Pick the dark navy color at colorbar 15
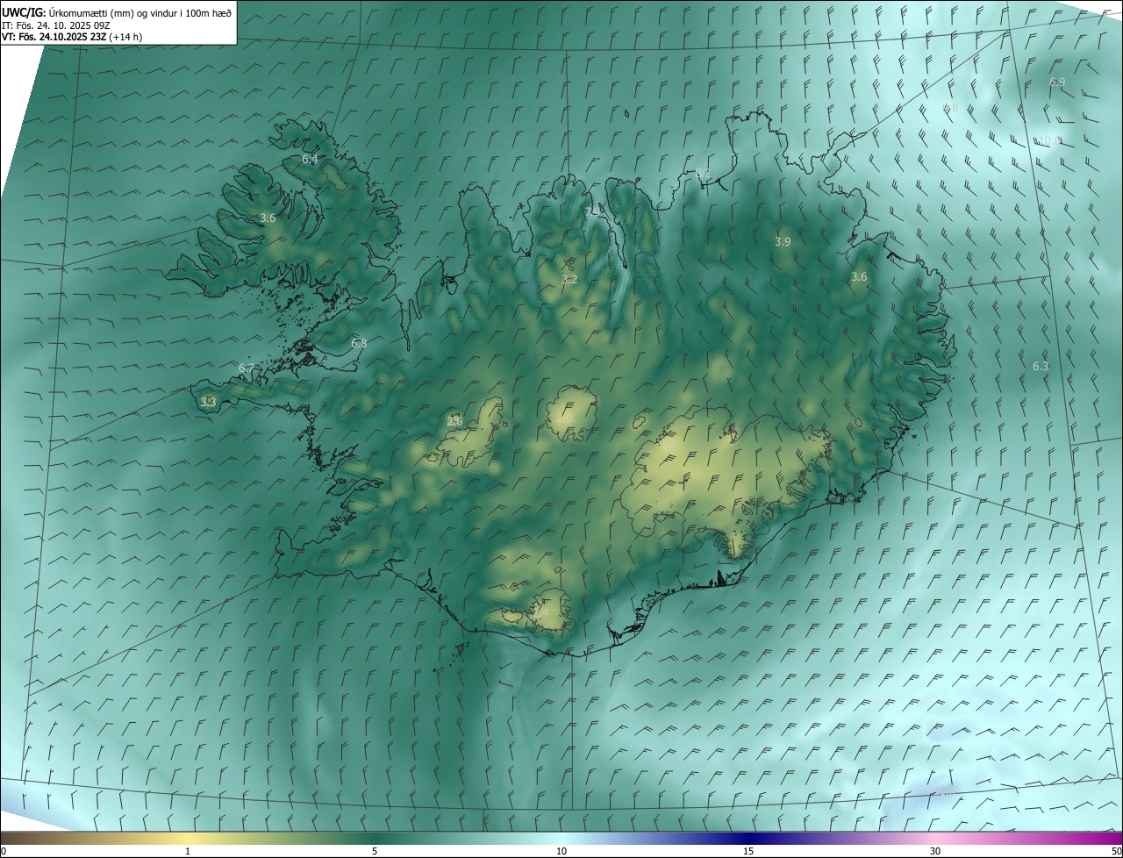Image resolution: width=1123 pixels, height=858 pixels. pos(748,838)
